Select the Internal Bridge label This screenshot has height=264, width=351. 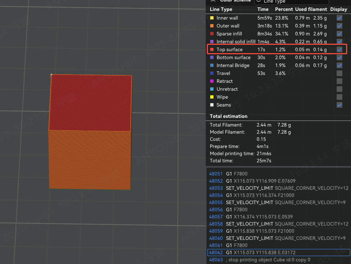tap(233, 66)
